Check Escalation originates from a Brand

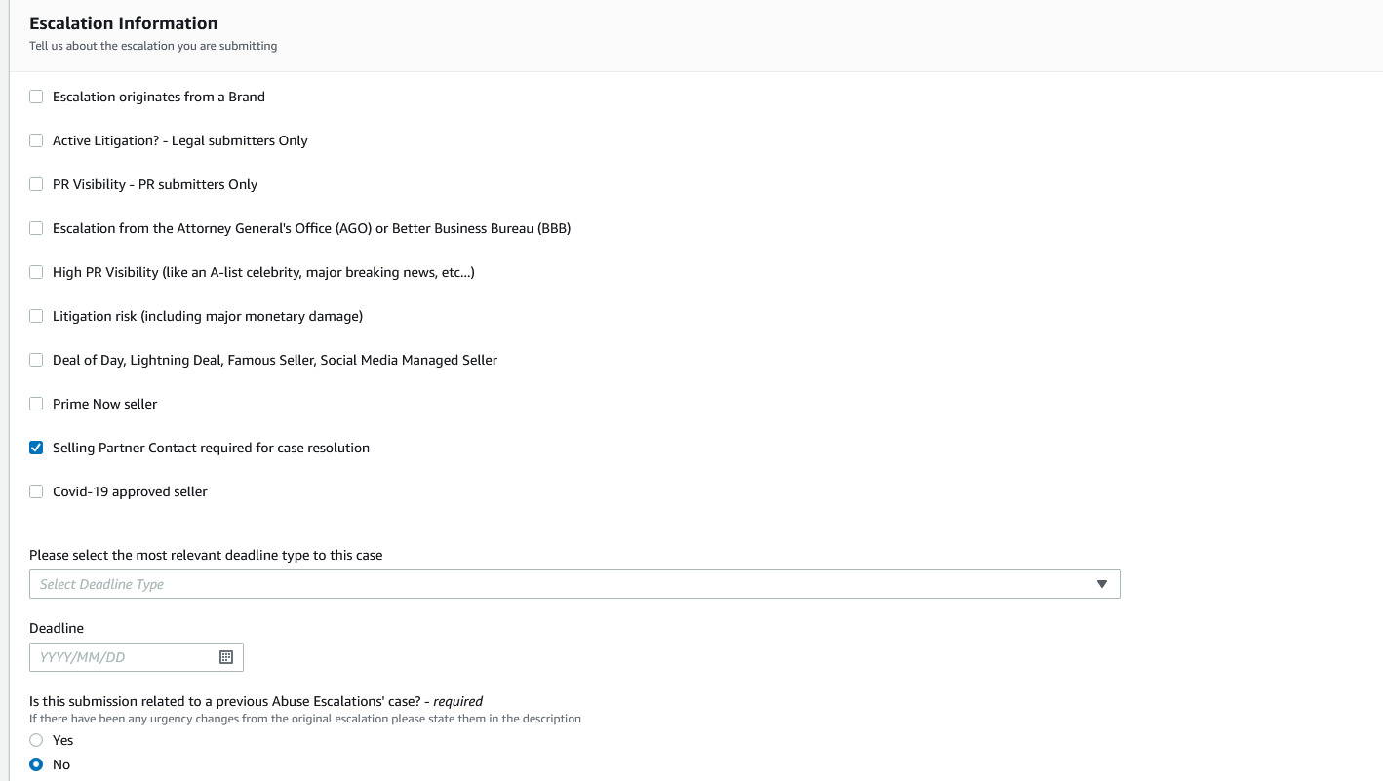(36, 97)
